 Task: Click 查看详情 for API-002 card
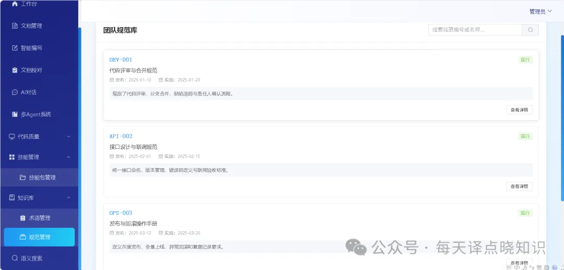coord(519,186)
